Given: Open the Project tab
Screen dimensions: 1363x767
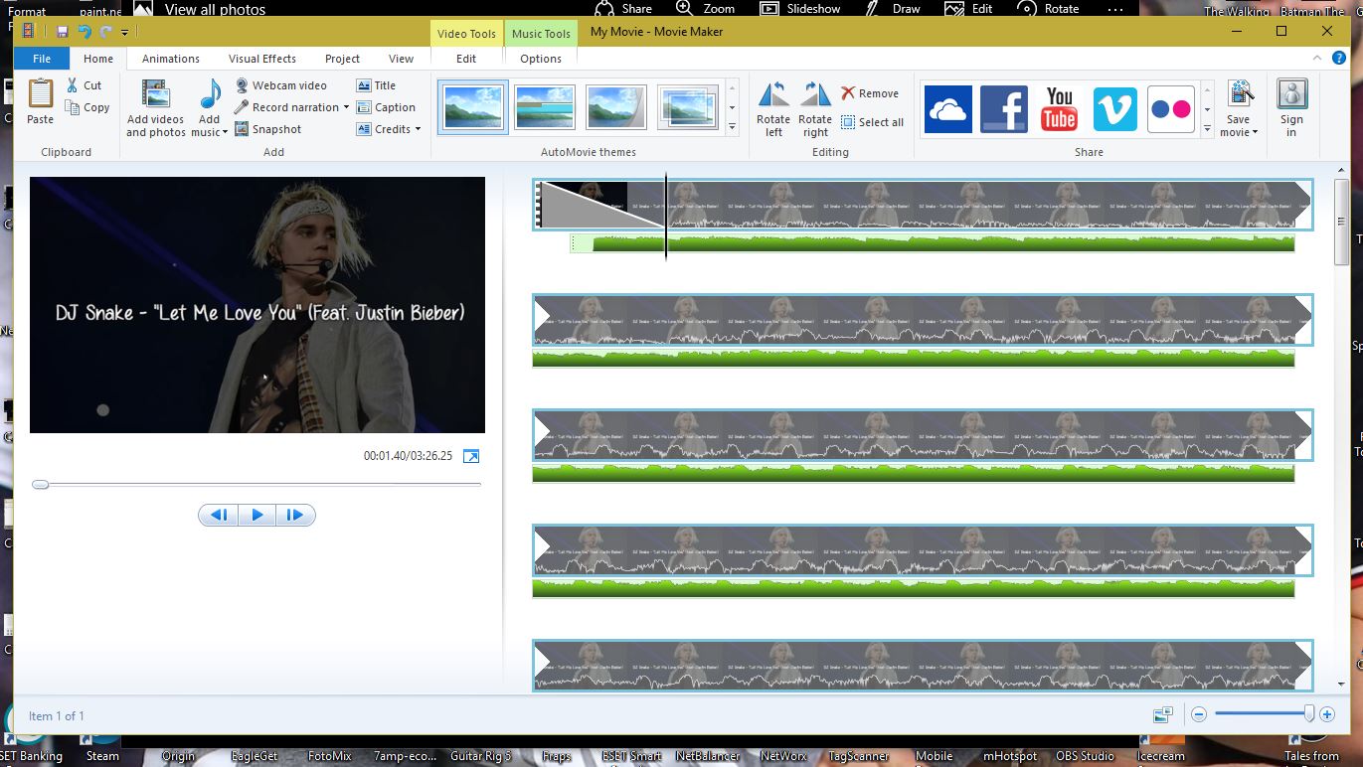Looking at the screenshot, I should click(x=342, y=59).
